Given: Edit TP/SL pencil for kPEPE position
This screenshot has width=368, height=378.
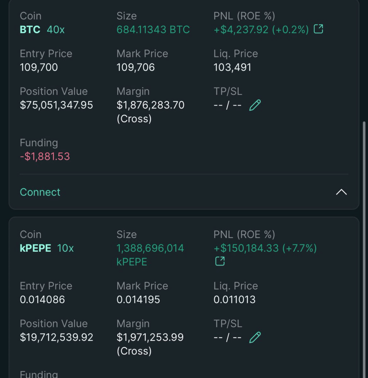Looking at the screenshot, I should pos(255,337).
